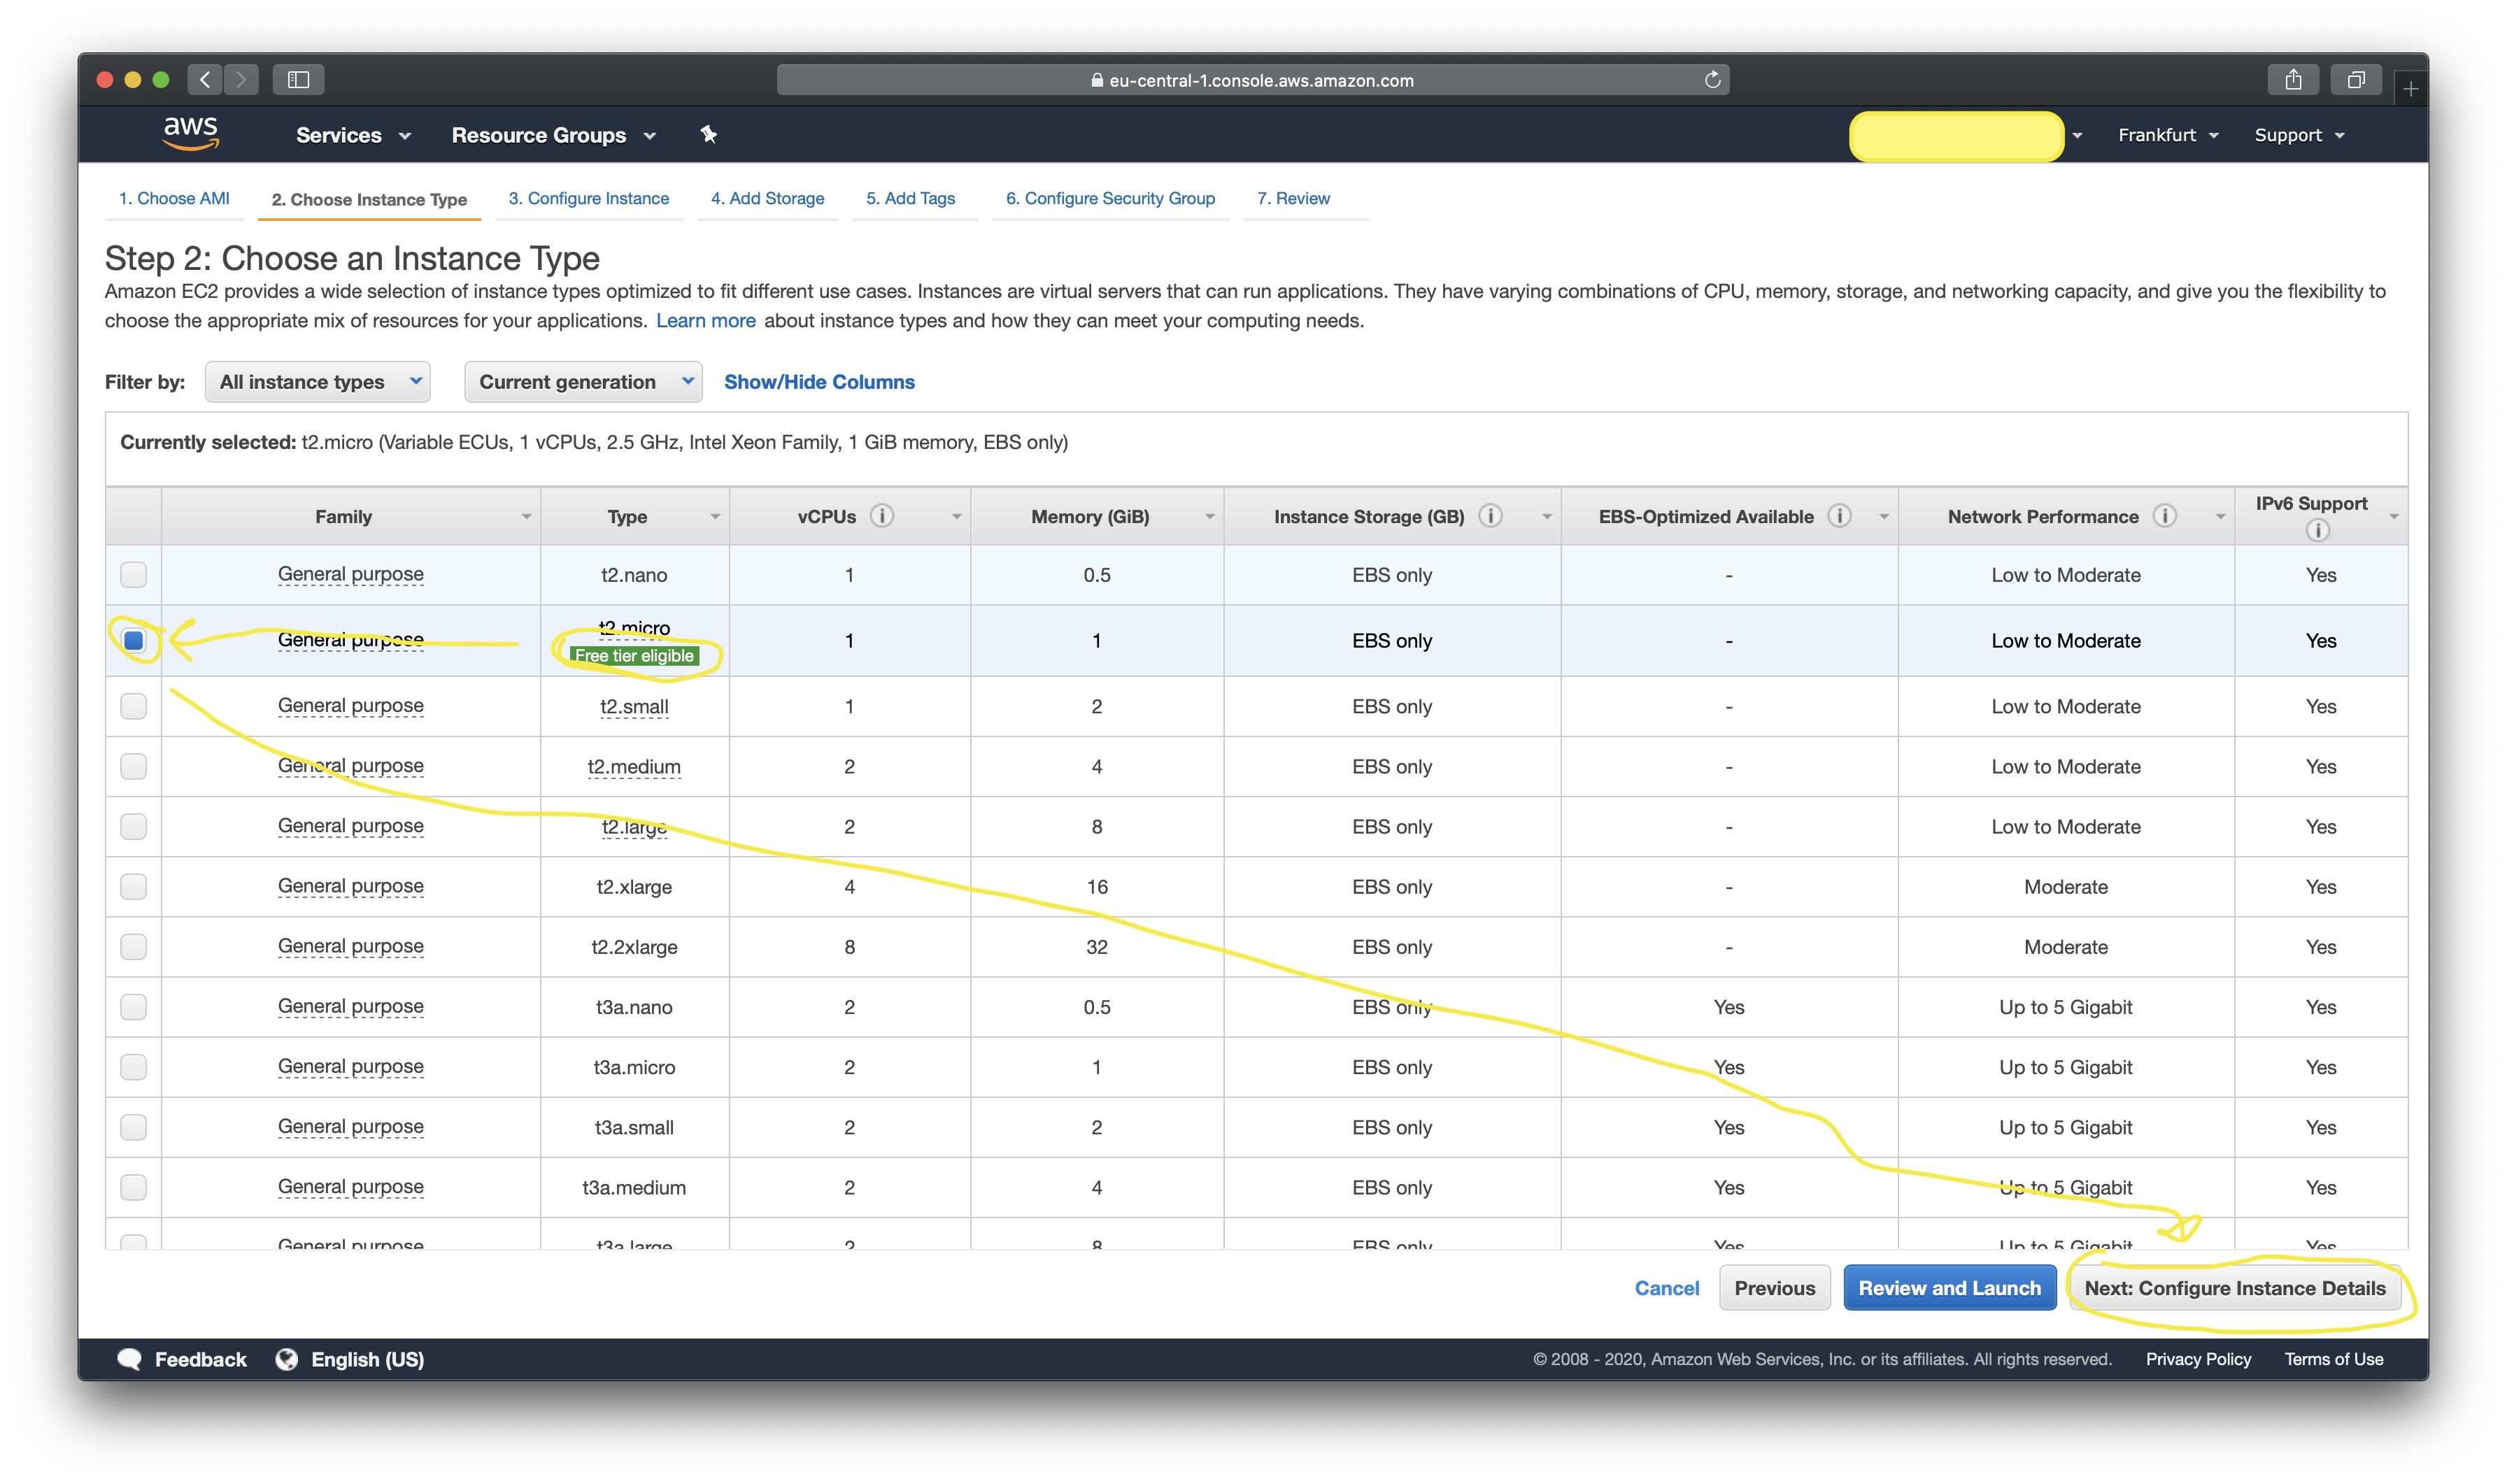This screenshot has height=1484, width=2507.
Task: Open the account name dropdown arrow
Action: pyautogui.click(x=2078, y=135)
